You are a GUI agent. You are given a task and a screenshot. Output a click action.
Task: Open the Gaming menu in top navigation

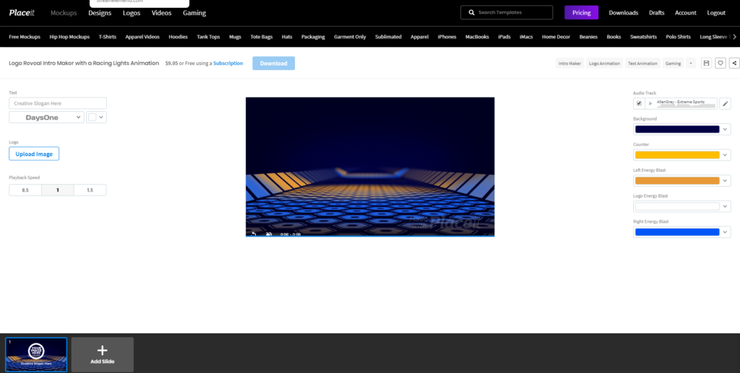click(194, 13)
